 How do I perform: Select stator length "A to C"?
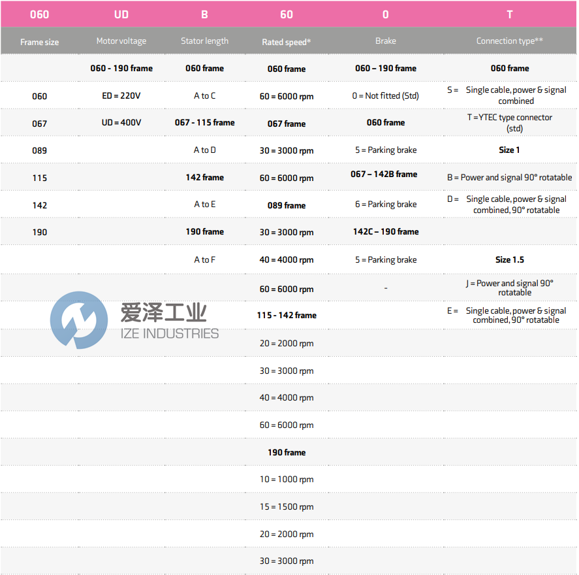(204, 95)
